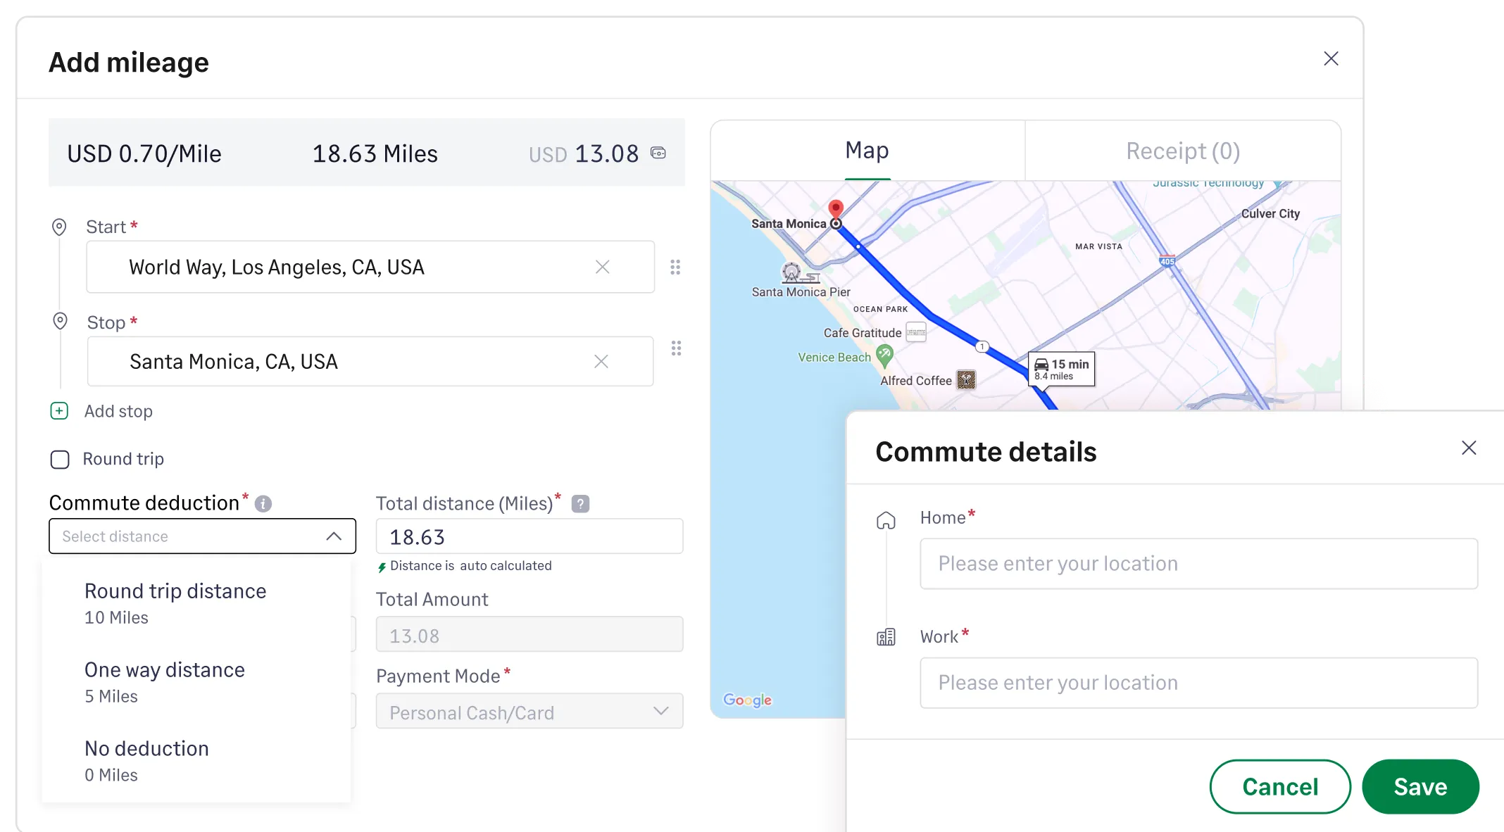Click the Home location input field

pyautogui.click(x=1197, y=563)
